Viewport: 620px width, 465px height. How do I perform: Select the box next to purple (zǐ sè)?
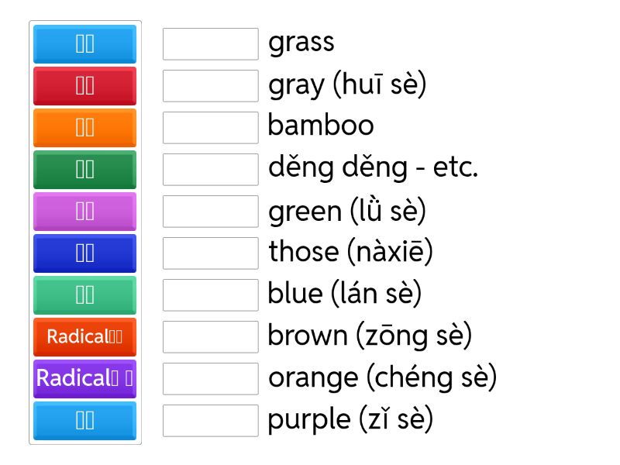[210, 420]
